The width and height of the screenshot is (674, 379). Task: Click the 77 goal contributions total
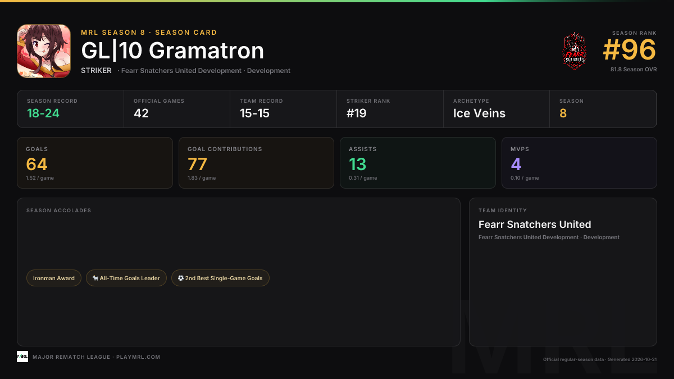coord(198,164)
